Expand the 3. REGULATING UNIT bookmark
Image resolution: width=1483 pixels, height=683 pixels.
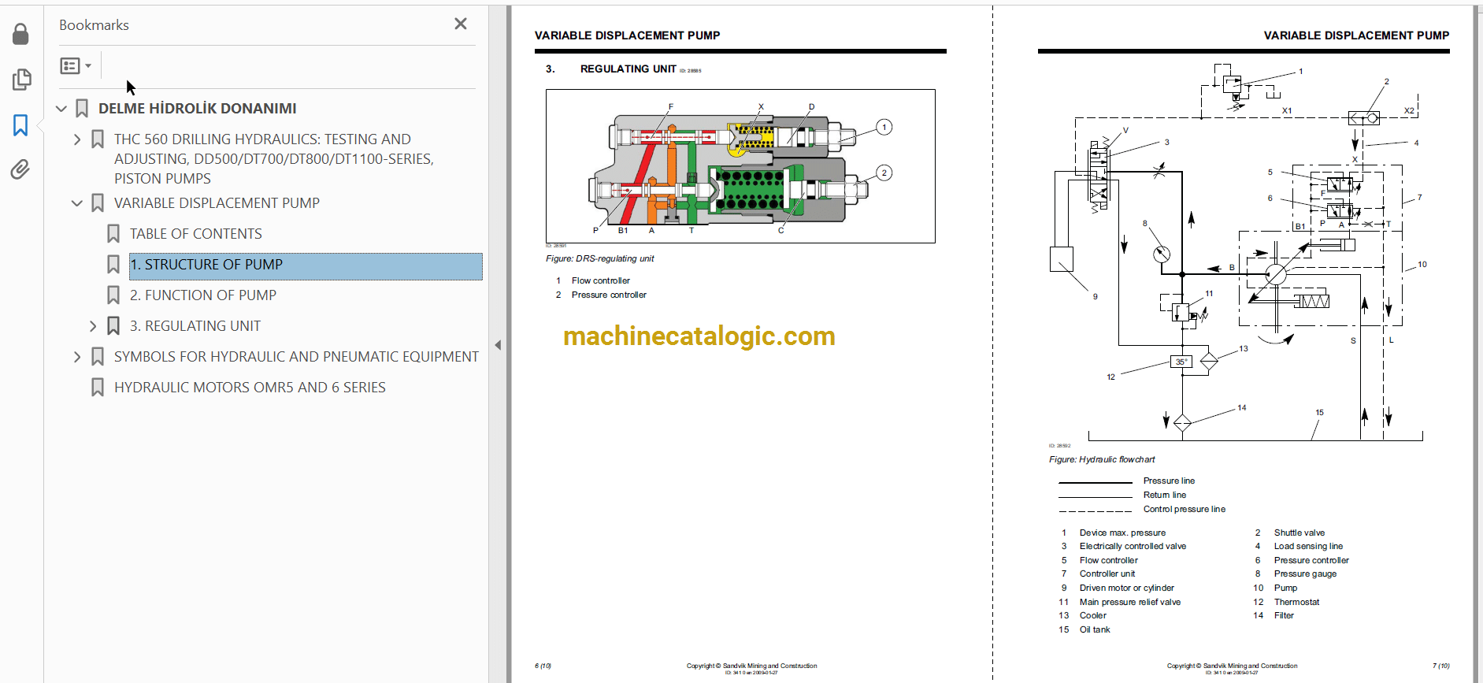(x=93, y=326)
